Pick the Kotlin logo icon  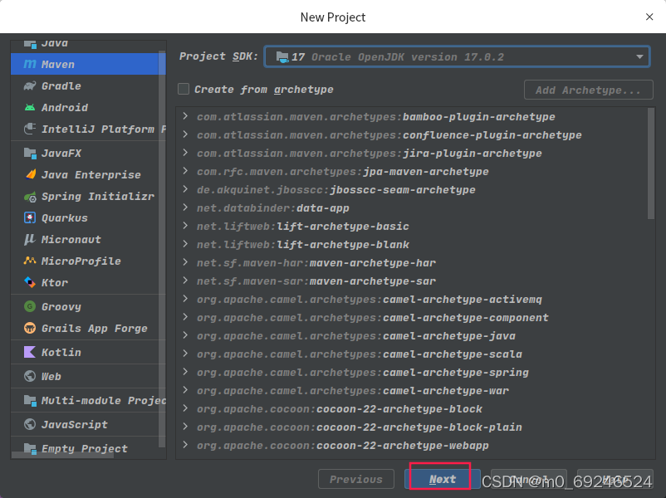(x=30, y=352)
